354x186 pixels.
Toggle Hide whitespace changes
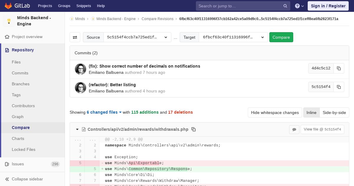[x=275, y=112]
